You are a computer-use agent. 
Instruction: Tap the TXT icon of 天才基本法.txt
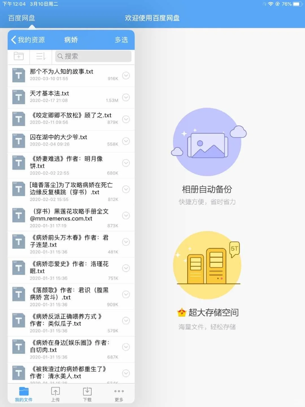coord(19,97)
